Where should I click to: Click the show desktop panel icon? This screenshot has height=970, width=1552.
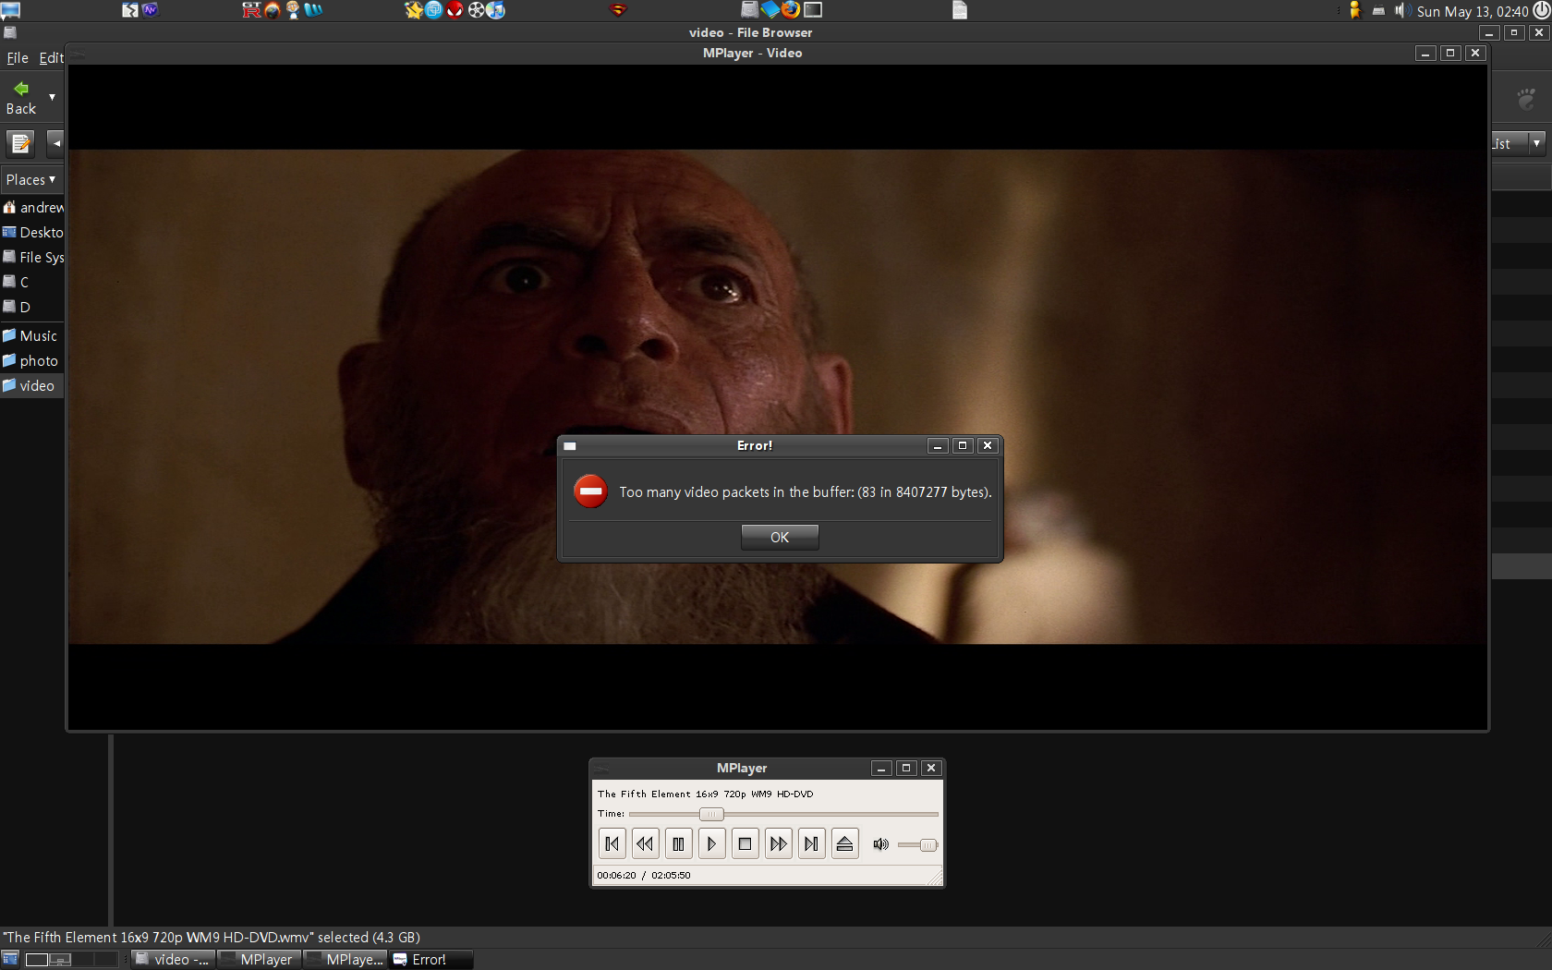click(11, 10)
